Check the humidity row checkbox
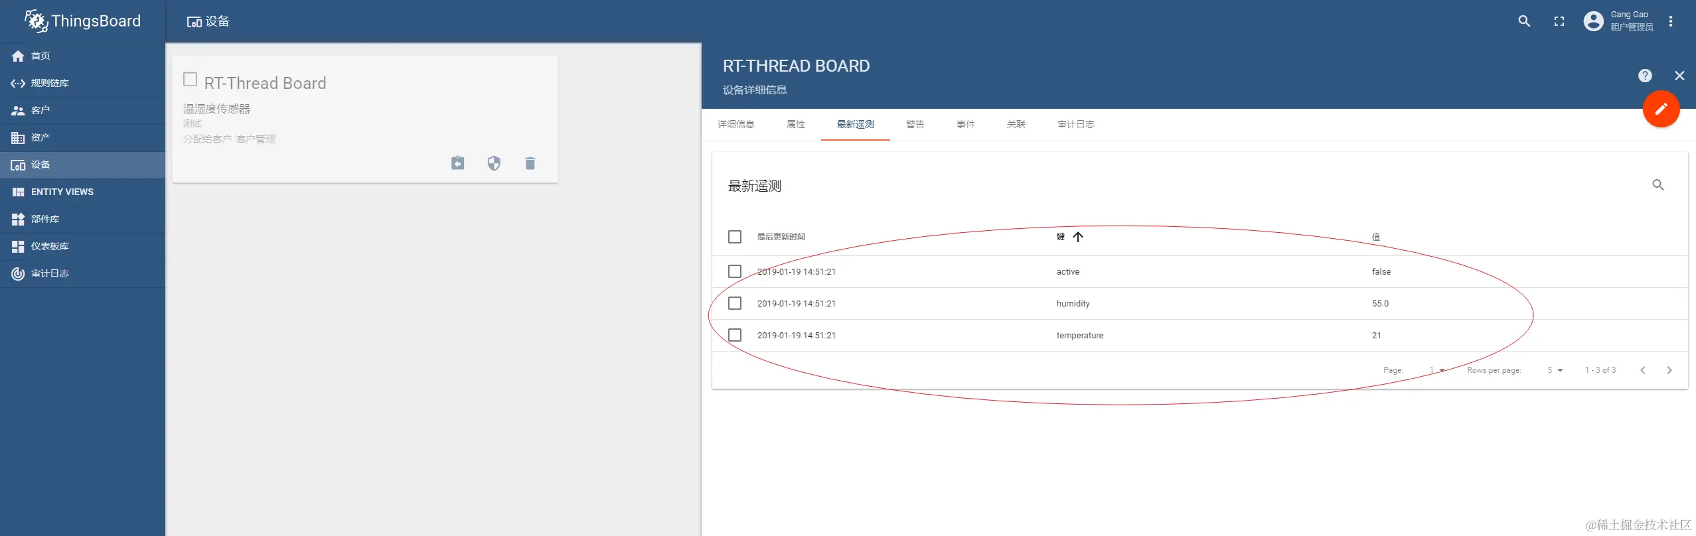This screenshot has height=536, width=1696. click(735, 303)
